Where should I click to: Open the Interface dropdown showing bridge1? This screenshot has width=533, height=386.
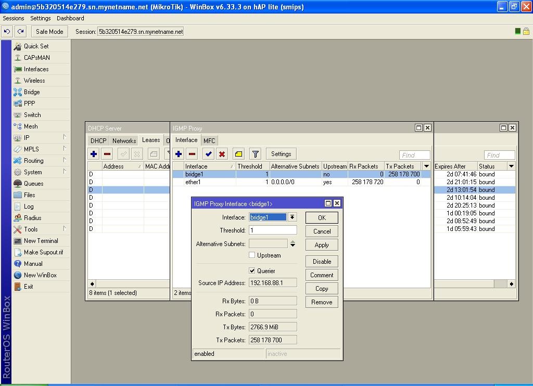pyautogui.click(x=293, y=217)
